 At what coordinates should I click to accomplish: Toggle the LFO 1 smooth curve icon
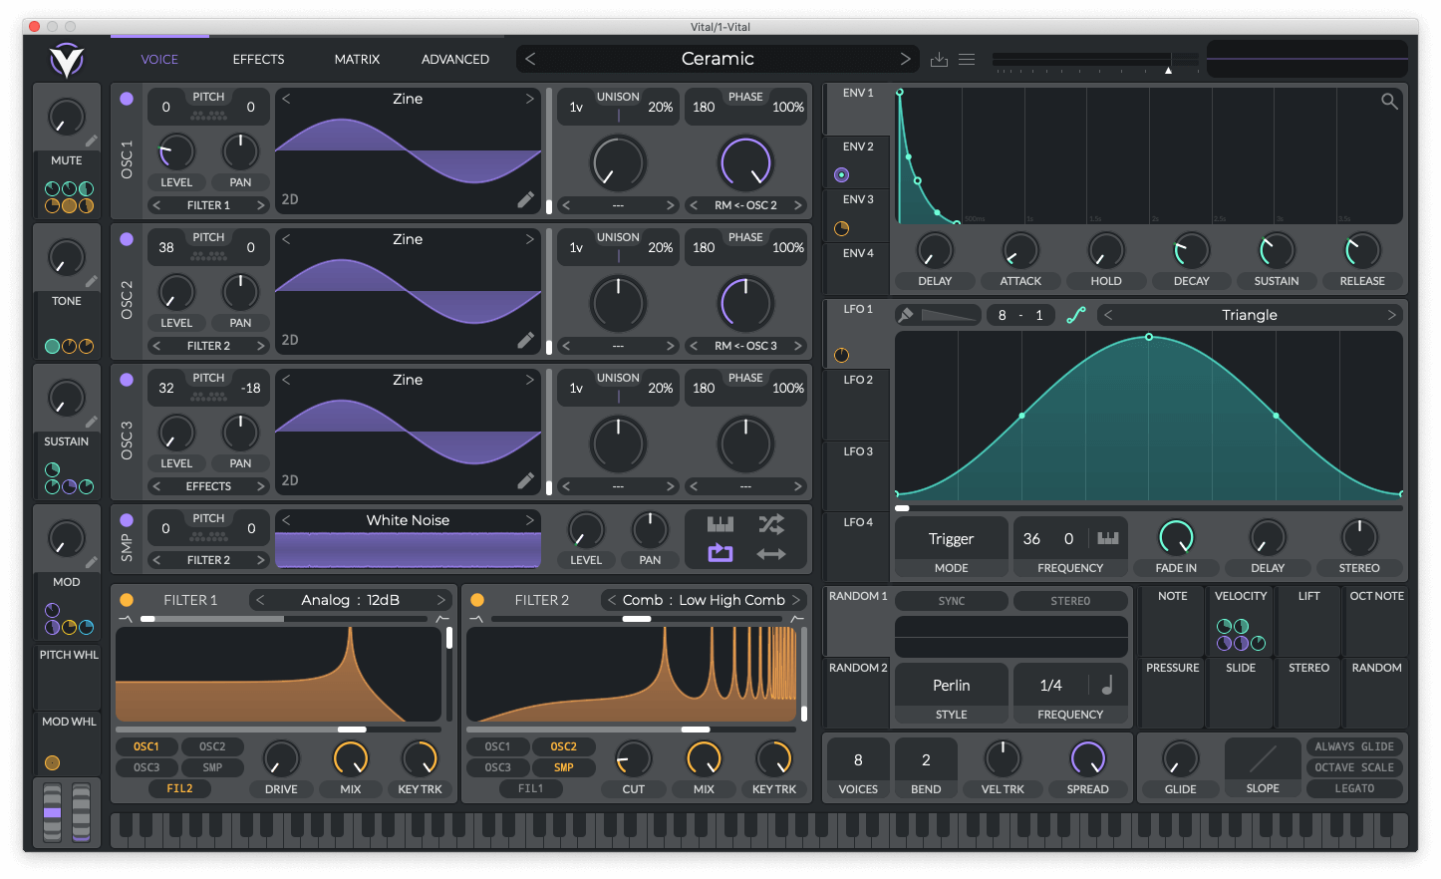(1076, 315)
